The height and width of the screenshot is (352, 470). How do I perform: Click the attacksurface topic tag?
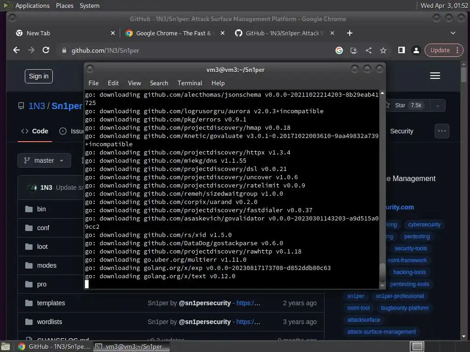click(364, 320)
